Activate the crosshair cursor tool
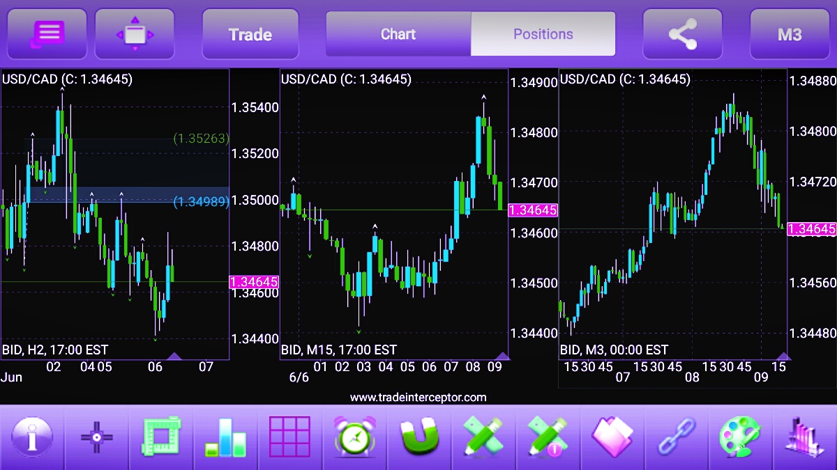The image size is (837, 470). coord(96,438)
